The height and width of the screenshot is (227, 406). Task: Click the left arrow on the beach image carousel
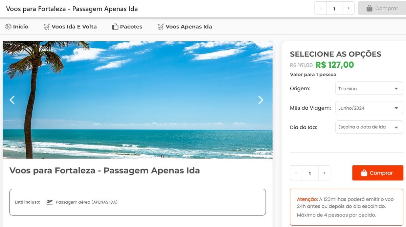[12, 100]
